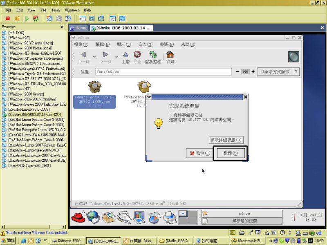Open the Red Hat main menu icon

[x=78, y=217]
